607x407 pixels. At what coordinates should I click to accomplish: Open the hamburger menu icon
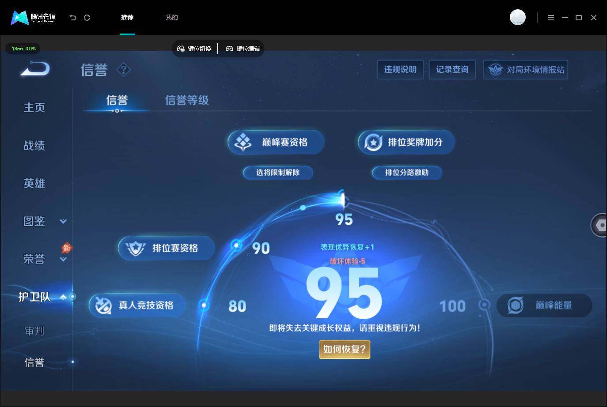pos(551,18)
